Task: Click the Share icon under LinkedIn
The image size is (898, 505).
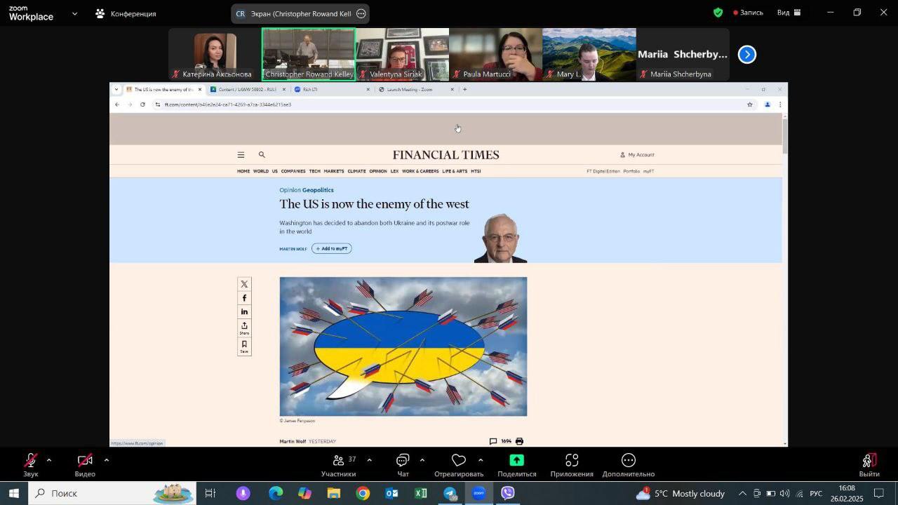Action: pos(244,328)
